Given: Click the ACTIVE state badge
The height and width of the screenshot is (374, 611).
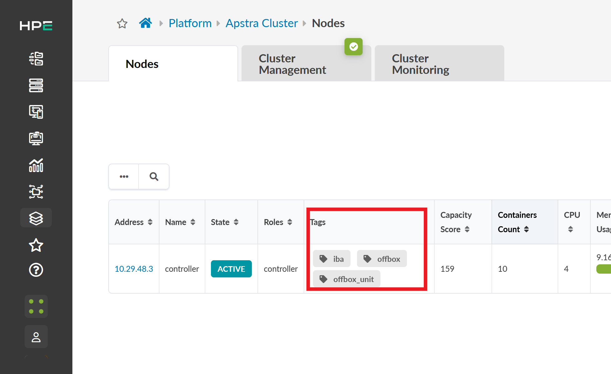Looking at the screenshot, I should tap(231, 269).
